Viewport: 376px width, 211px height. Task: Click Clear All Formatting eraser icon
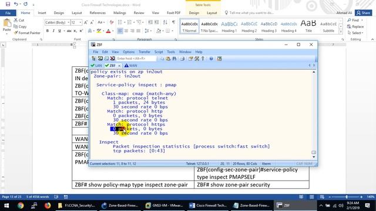(112, 22)
